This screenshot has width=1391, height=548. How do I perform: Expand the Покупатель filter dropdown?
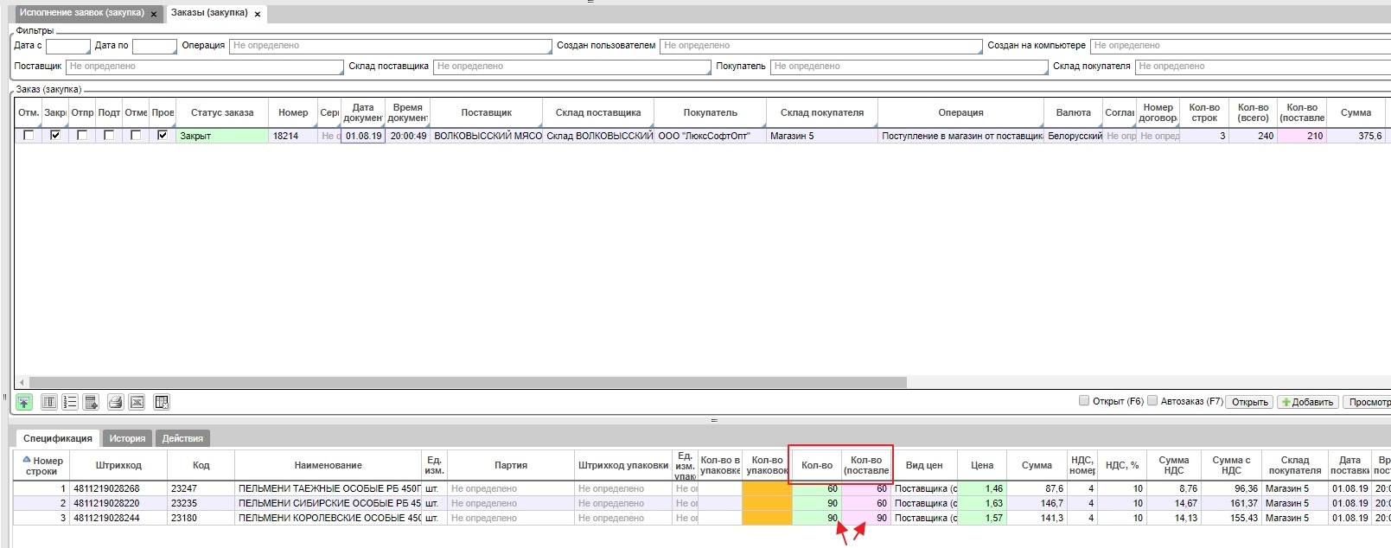(x=908, y=67)
